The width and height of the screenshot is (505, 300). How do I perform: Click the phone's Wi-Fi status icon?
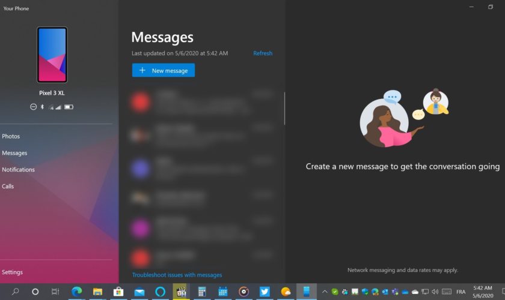click(51, 107)
